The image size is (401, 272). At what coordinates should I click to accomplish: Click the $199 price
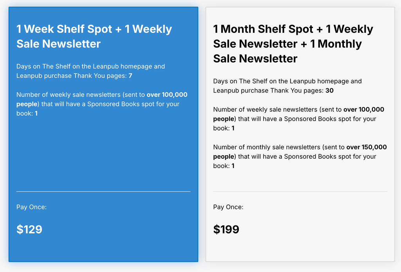click(x=226, y=229)
